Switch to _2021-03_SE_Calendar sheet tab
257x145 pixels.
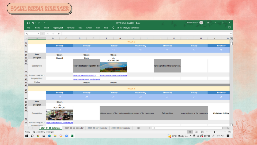(x=74, y=128)
